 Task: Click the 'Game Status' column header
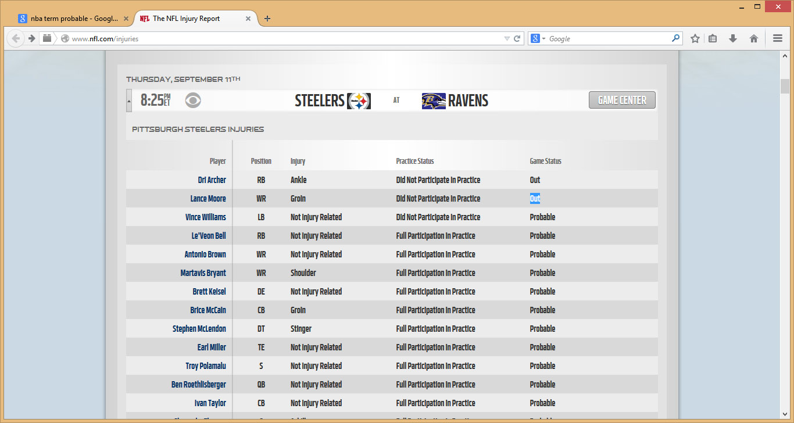tap(545, 162)
